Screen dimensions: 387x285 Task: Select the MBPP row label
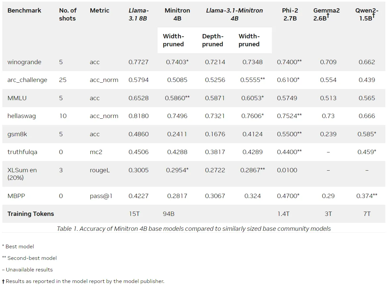click(x=16, y=196)
